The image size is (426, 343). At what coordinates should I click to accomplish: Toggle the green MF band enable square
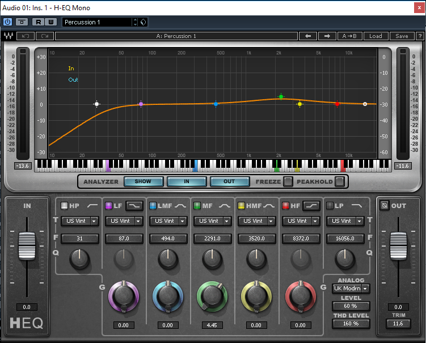tap(197, 206)
